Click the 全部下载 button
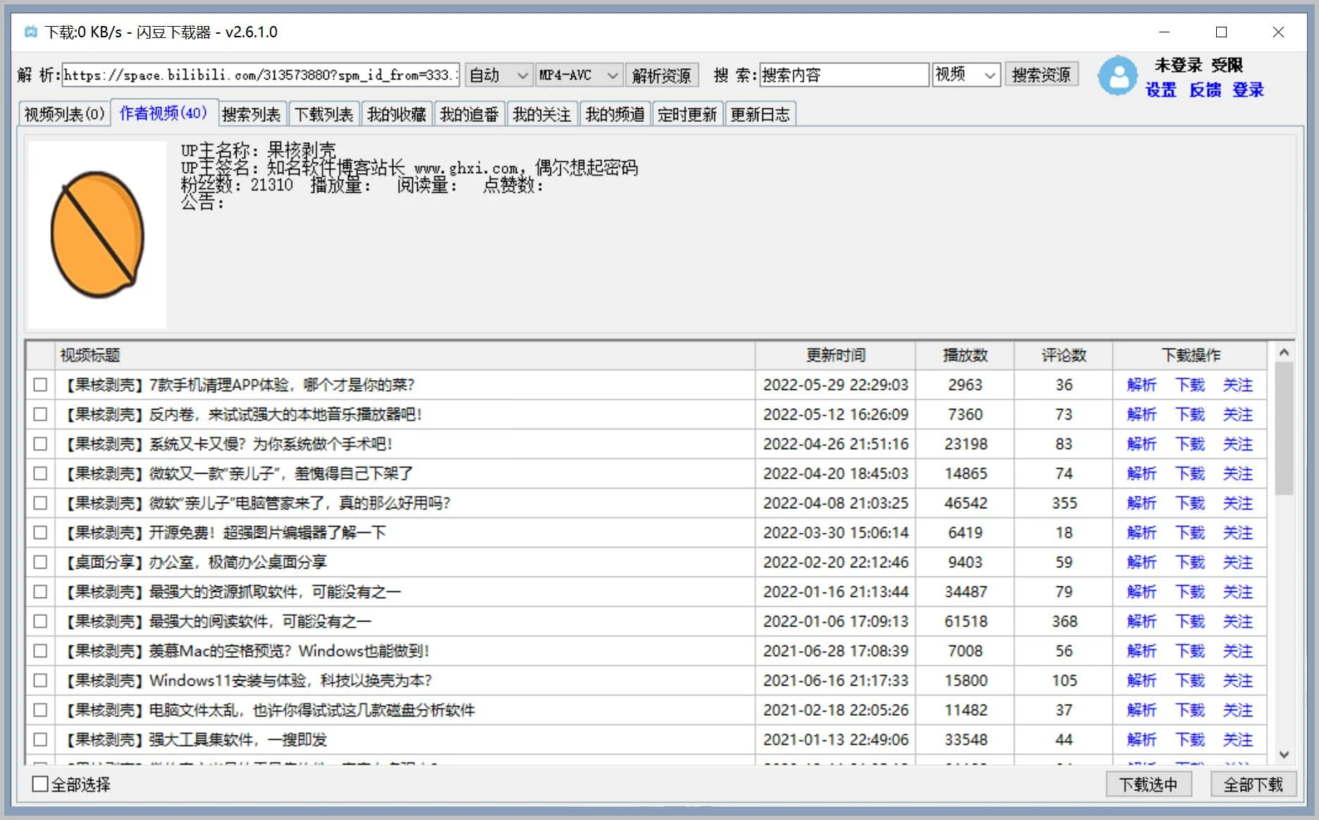Viewport: 1319px width, 820px height. (1253, 784)
